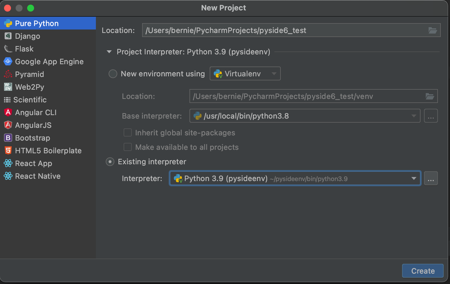Click the Bootstrap project icon
Viewport: 450px width, 284px height.
click(8, 138)
